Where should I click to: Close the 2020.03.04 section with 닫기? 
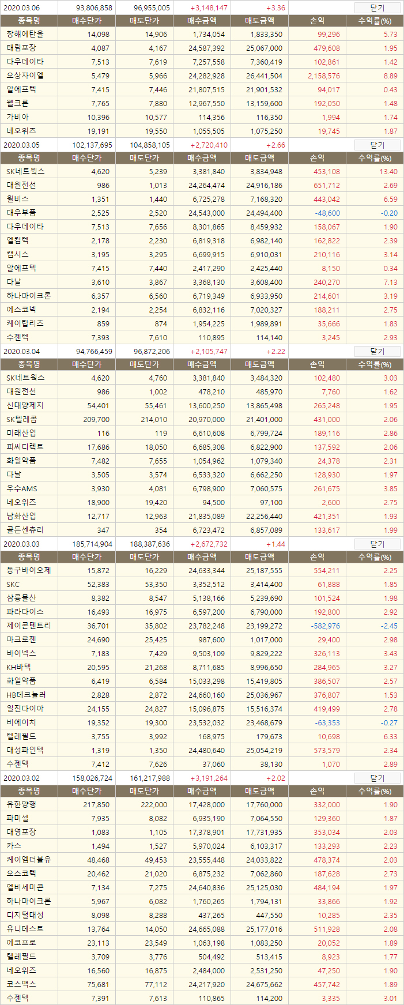[377, 352]
